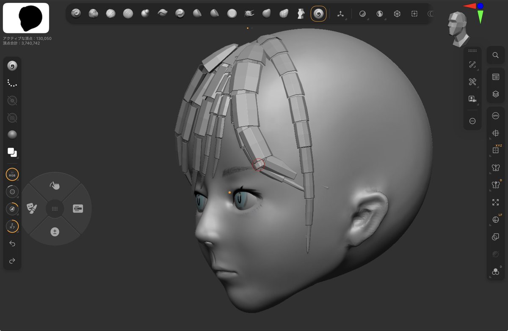Viewport: 508px width, 331px height.
Task: Toggle the Z-off depth button
Action: point(12,226)
